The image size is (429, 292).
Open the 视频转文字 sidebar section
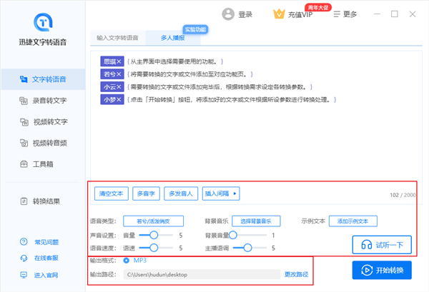(43, 122)
